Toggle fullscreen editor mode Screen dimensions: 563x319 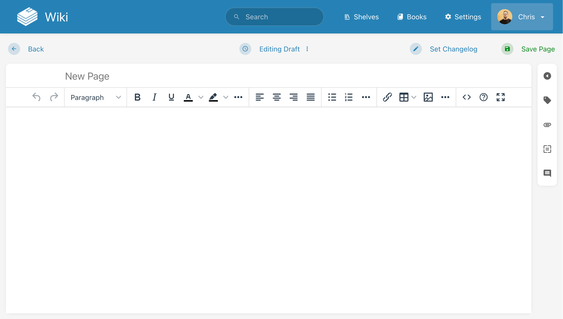501,97
